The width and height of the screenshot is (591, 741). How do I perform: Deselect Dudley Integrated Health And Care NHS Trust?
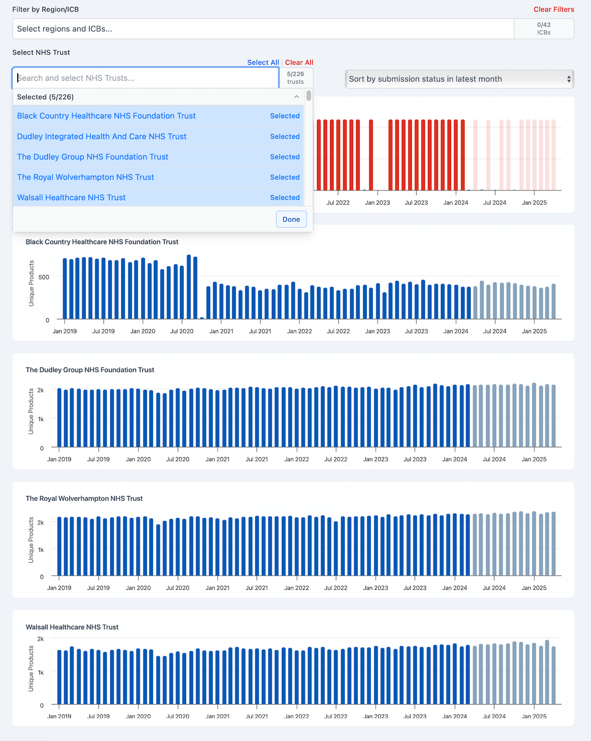click(x=158, y=137)
